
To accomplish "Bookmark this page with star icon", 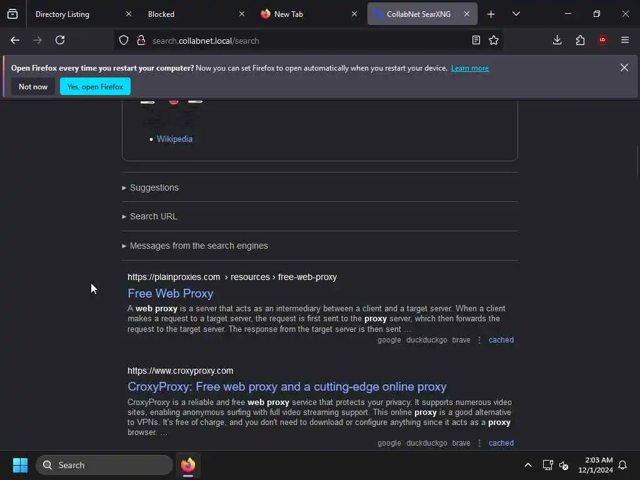I will (494, 40).
